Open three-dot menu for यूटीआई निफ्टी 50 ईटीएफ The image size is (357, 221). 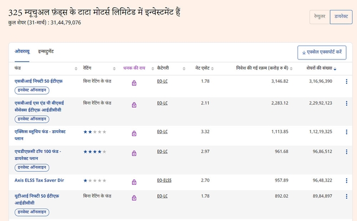(346, 196)
